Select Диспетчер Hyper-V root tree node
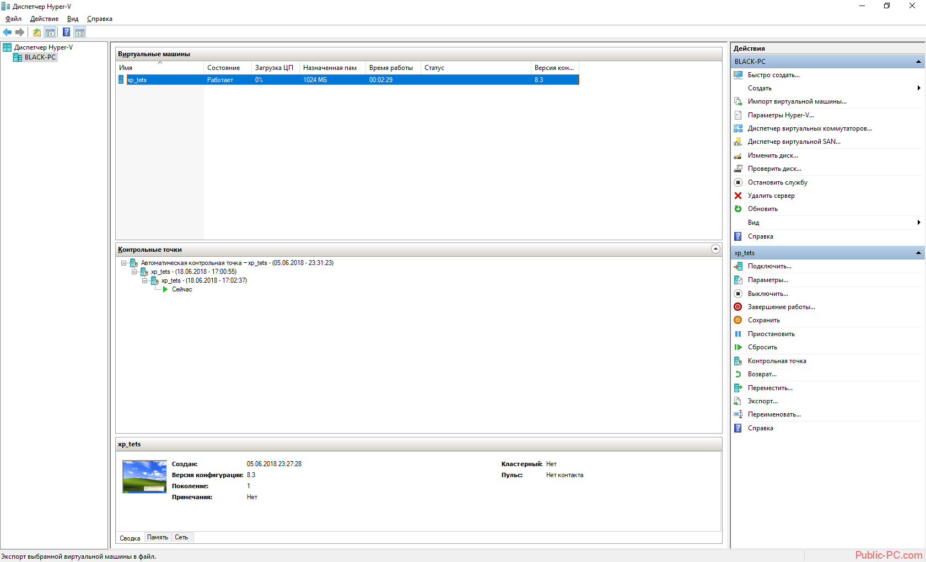926x562 pixels. (x=44, y=47)
